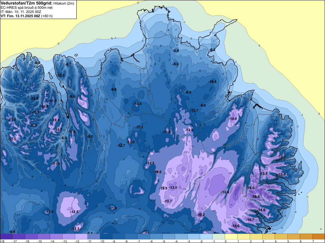This screenshot has height=243, width=325.
Task: Click the -8.7 temperature value on map
Action: click(68, 64)
